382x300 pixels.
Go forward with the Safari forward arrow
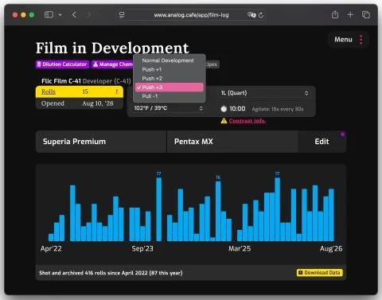(88, 14)
